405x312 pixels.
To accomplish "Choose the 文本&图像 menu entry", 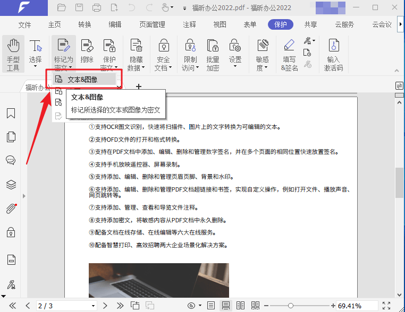I will coord(82,80).
